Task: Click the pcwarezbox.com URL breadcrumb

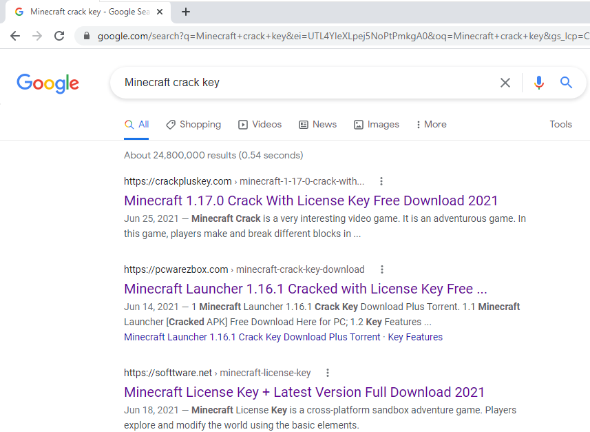Action: (x=244, y=269)
